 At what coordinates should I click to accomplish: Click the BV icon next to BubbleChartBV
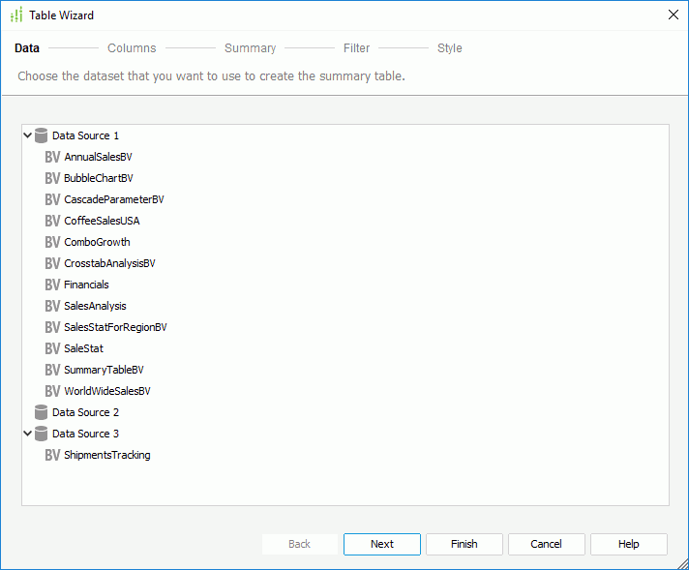(x=52, y=178)
